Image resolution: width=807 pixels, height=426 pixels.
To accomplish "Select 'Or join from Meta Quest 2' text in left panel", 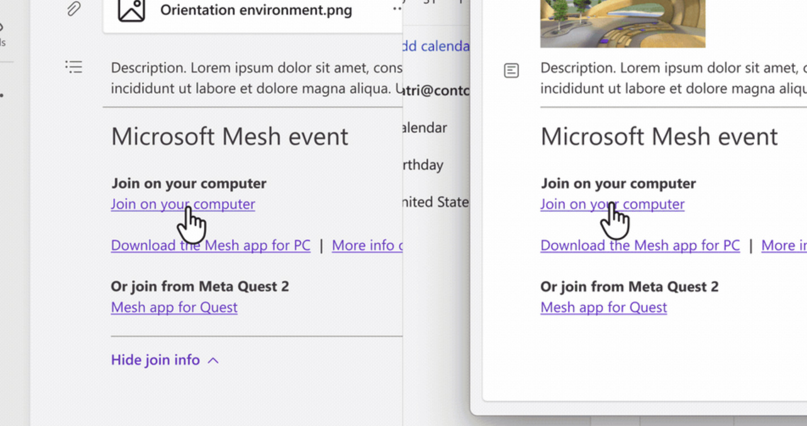I will coord(200,286).
